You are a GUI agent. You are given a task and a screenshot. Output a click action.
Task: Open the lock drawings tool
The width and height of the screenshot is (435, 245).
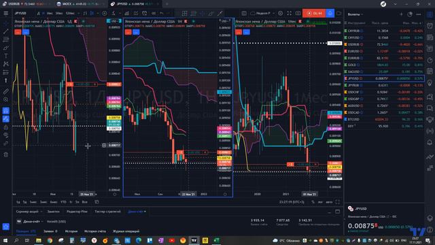(6, 127)
